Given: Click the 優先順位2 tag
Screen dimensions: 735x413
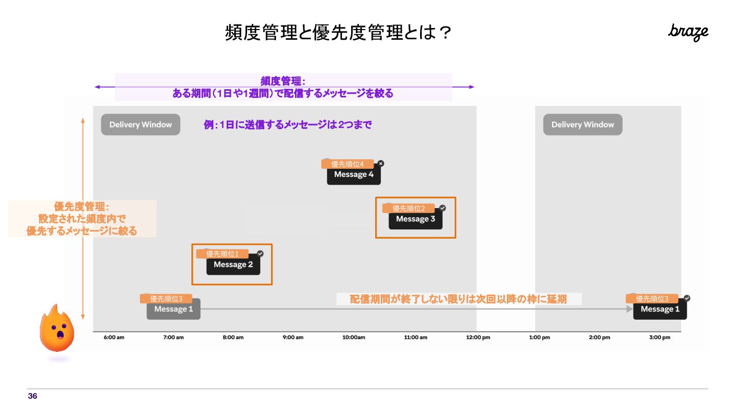Looking at the screenshot, I should [x=408, y=209].
